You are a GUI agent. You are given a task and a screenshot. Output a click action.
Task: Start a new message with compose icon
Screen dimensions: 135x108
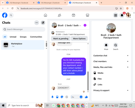coord(43,23)
